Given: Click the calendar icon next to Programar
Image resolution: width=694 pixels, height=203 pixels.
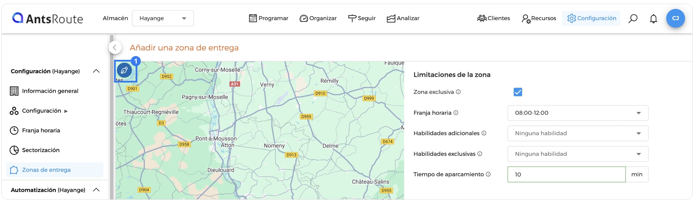Looking at the screenshot, I should pyautogui.click(x=253, y=18).
